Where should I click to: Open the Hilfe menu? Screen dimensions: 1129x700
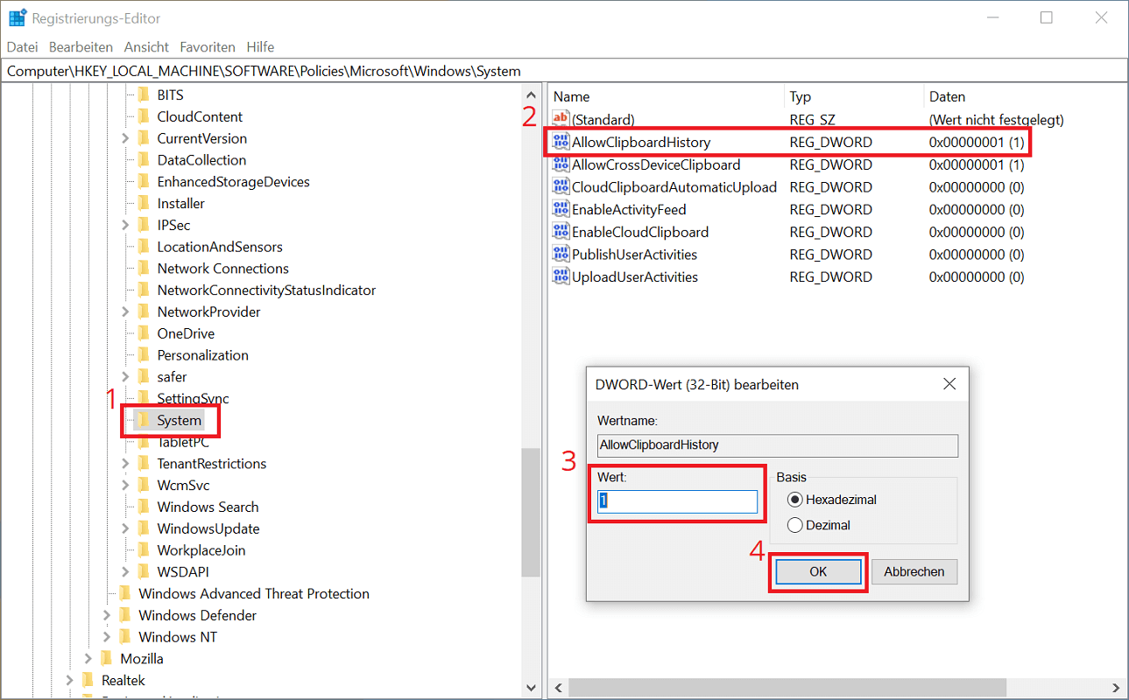(x=260, y=47)
